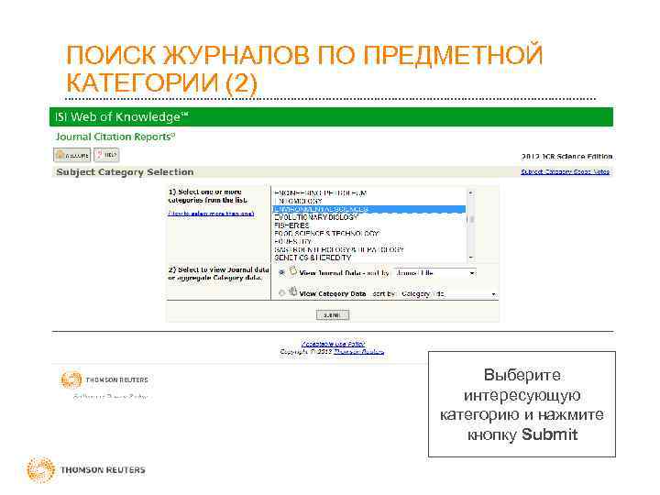Open the Help button with question mark
This screenshot has height=495, width=660.
tap(106, 155)
